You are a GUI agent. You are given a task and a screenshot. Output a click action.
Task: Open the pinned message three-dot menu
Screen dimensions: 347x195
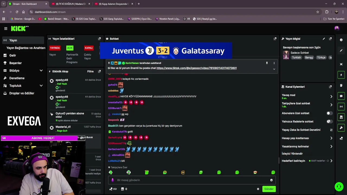(x=274, y=63)
